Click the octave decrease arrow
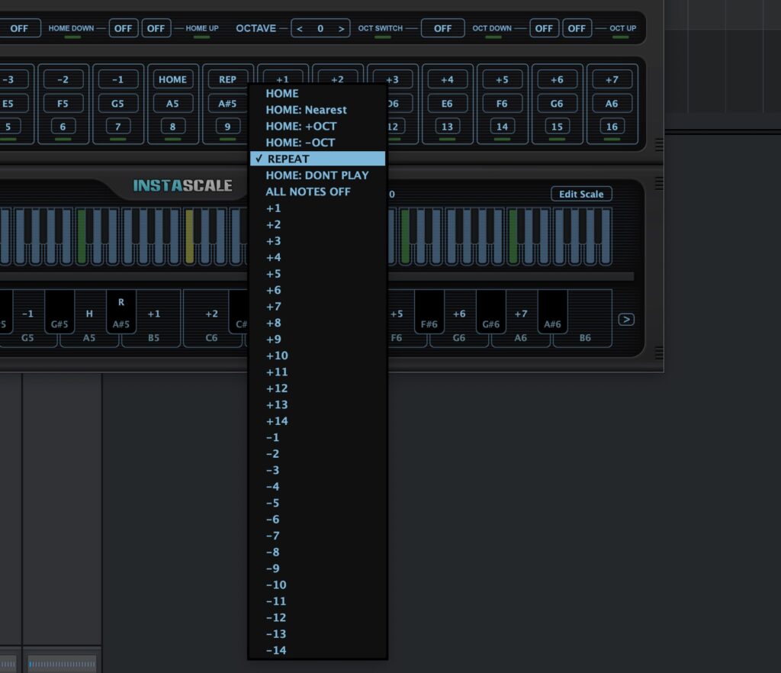 (x=300, y=29)
